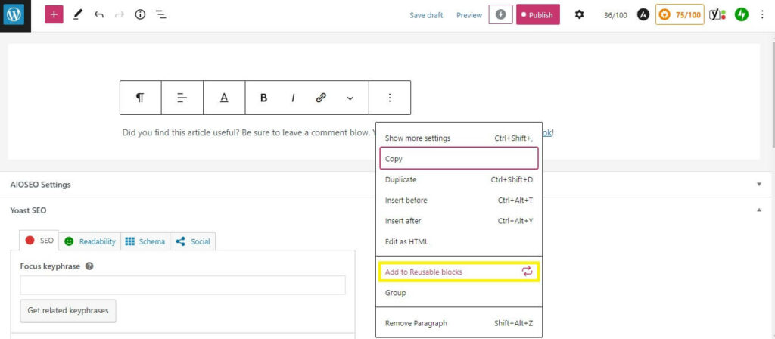Click the Focus keyphrase input field
The width and height of the screenshot is (775, 339).
(x=182, y=285)
